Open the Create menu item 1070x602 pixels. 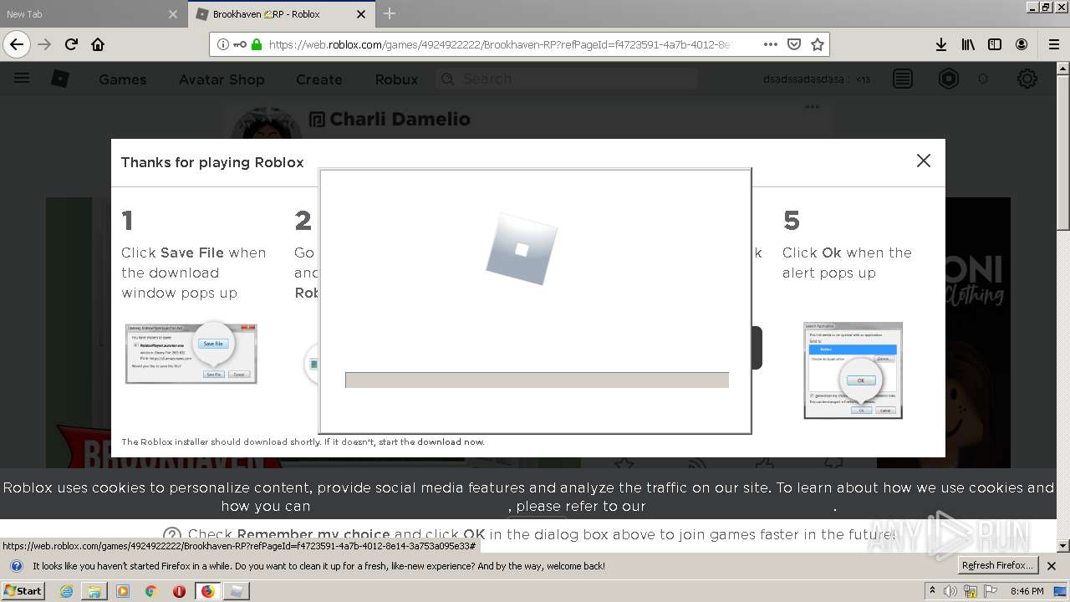click(319, 79)
